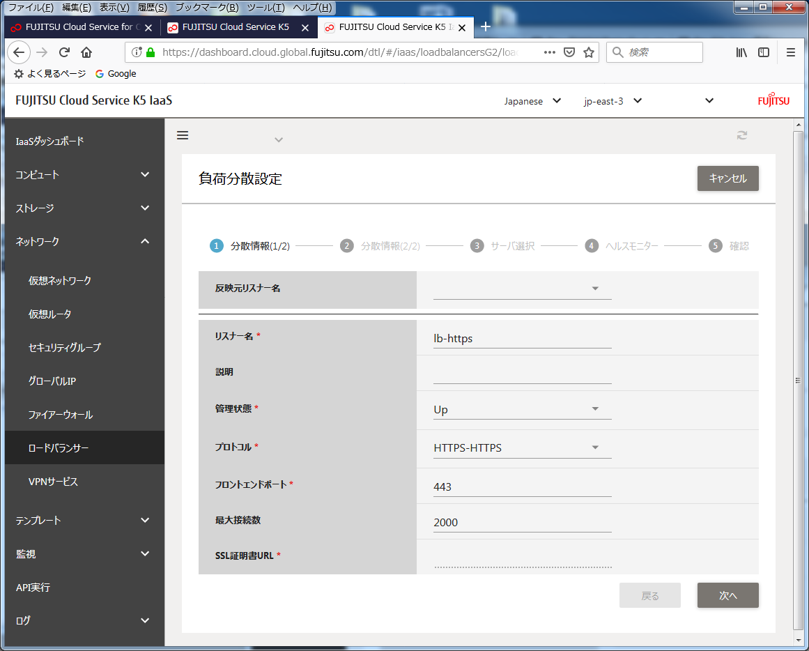Click the browser 検索 search box
Viewport: 809px width, 651px height.
655,52
